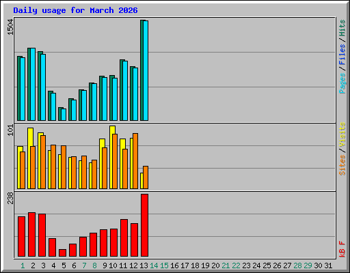Screen dimensions: 350x273
Task: Click the 'Visits' legend label
Action: 342,134
